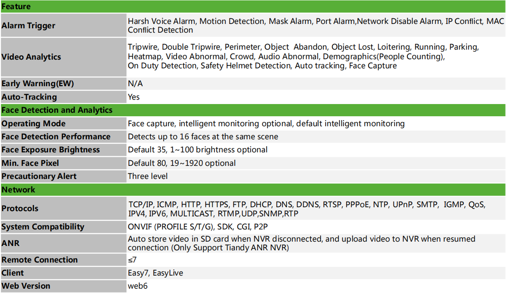Select the Precautionary Alert value Three level

point(147,176)
